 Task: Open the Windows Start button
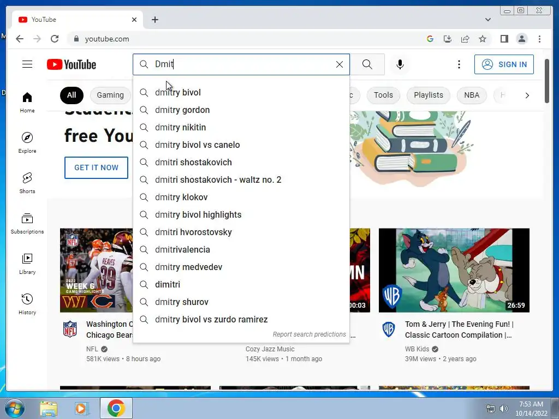pos(15,408)
